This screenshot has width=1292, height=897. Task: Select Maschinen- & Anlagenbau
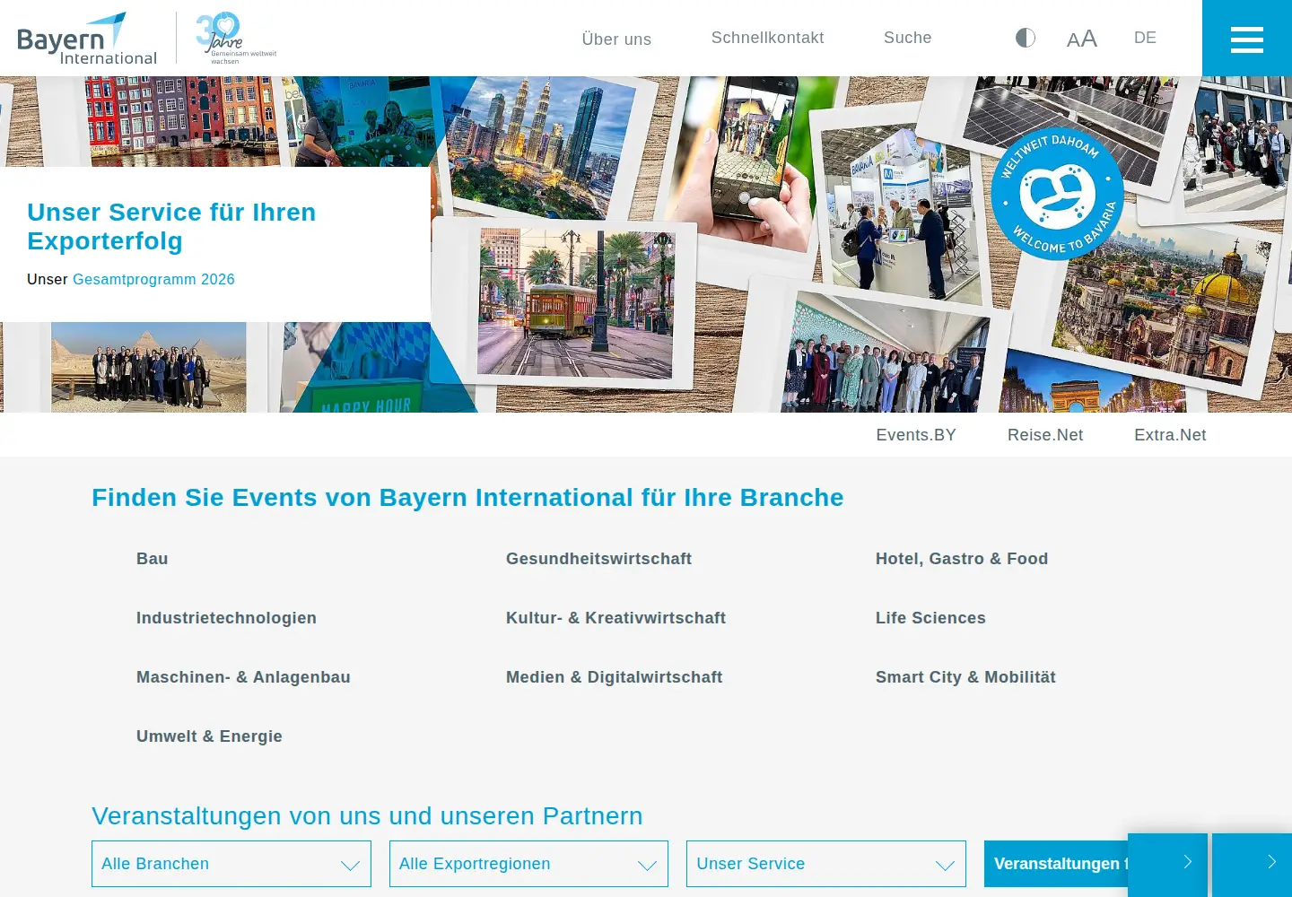243,677
